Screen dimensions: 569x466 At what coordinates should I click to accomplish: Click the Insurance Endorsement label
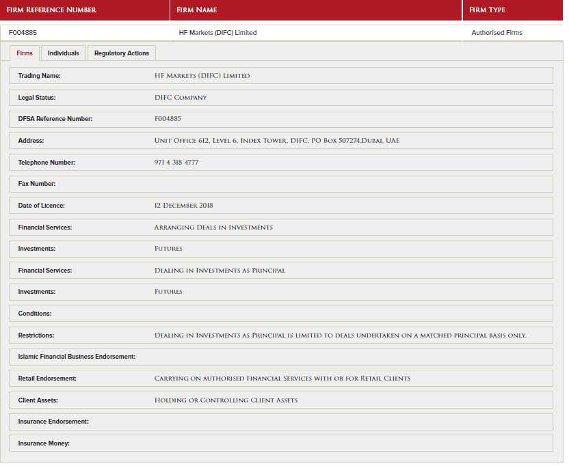coord(53,422)
